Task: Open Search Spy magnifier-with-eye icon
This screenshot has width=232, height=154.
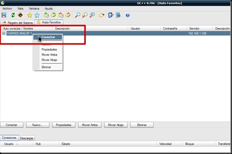Action: point(92,15)
